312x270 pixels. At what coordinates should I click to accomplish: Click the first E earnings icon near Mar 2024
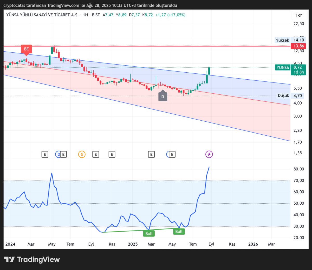click(45, 155)
